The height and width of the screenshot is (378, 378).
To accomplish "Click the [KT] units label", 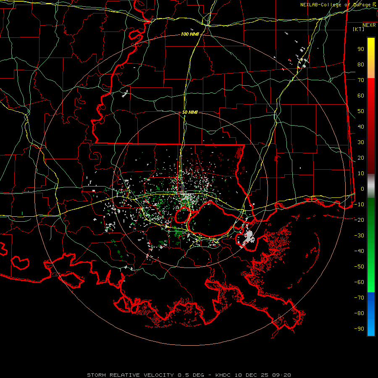I will [x=359, y=29].
